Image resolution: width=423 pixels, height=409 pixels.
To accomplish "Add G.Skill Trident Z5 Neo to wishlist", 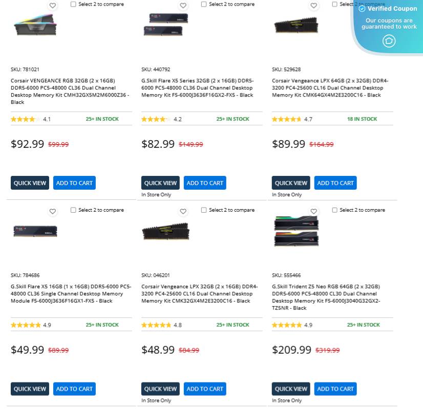I will [313, 211].
